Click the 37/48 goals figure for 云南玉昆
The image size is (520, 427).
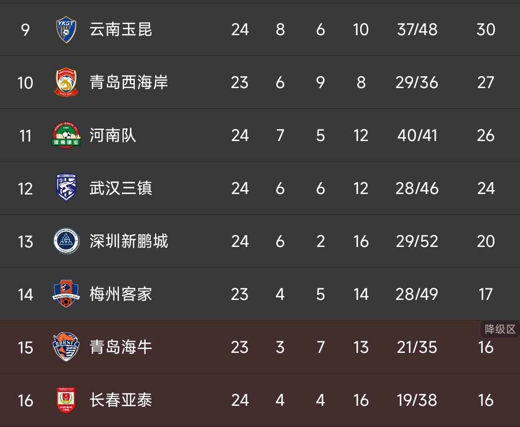[x=417, y=29]
